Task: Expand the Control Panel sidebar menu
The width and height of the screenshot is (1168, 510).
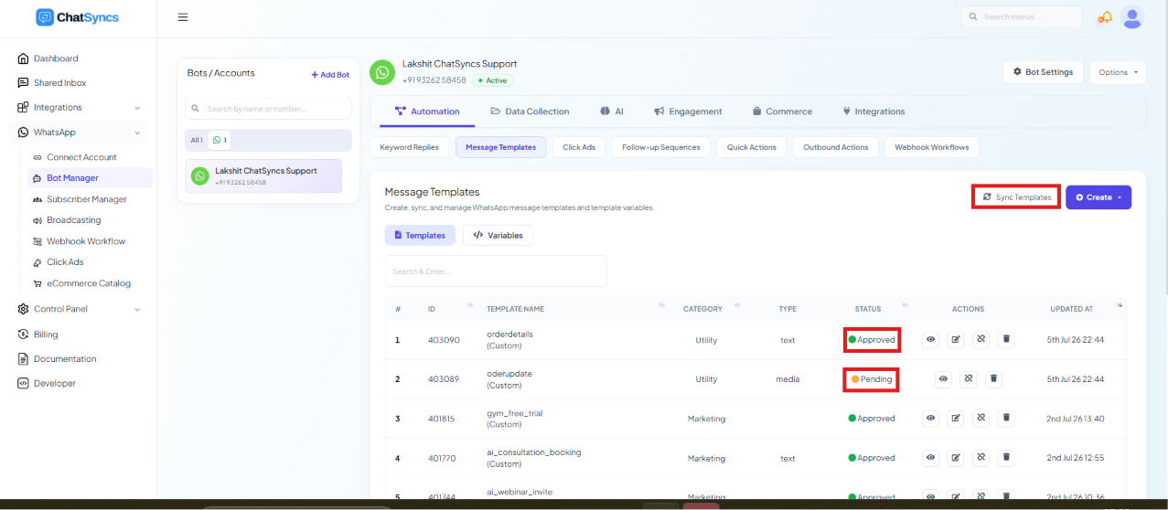Action: pos(79,309)
